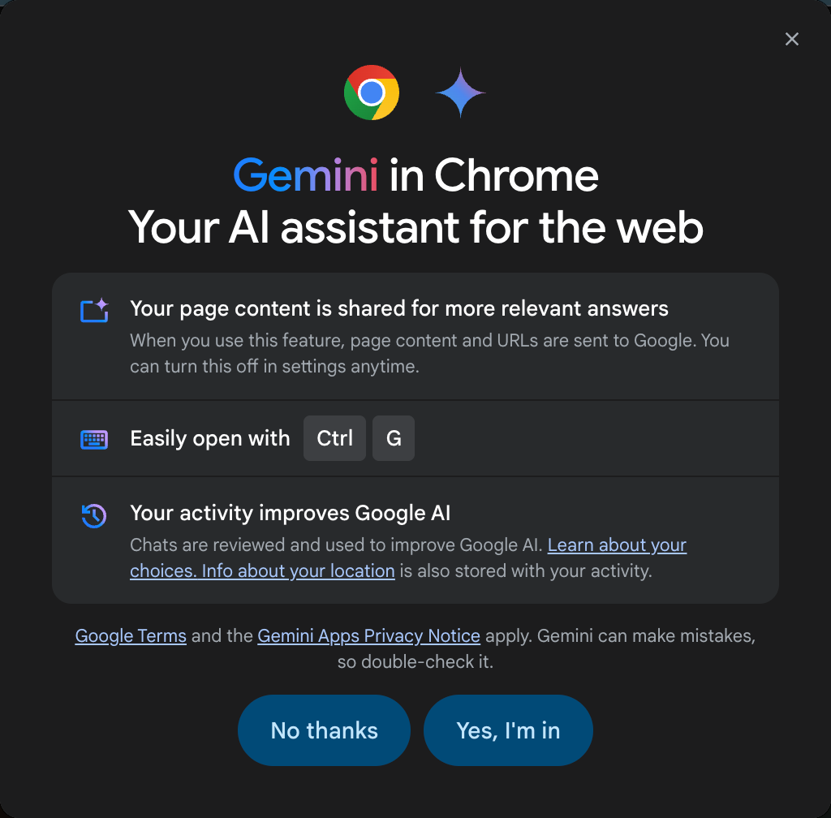Click the 'Your activity improves Google AI' heading
The width and height of the screenshot is (831, 818).
pos(290,513)
